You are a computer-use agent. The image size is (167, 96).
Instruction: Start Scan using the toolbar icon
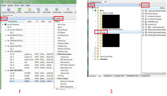coord(38,10)
